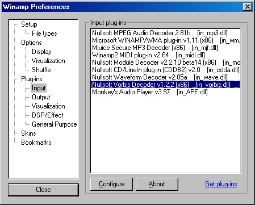Screen dimensions: 255x205
Task: Select the Plug-ins tree item
Action: point(32,79)
